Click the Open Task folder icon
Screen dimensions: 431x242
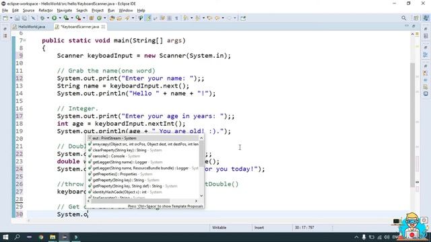click(119, 18)
